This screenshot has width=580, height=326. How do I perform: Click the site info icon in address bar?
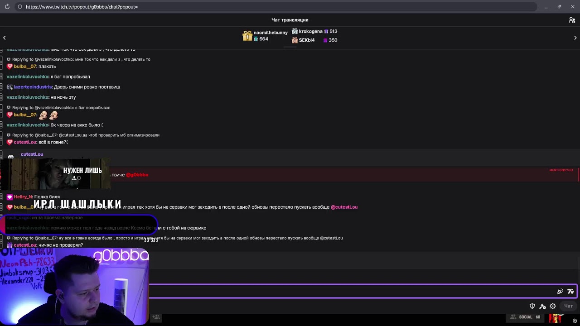click(x=20, y=7)
